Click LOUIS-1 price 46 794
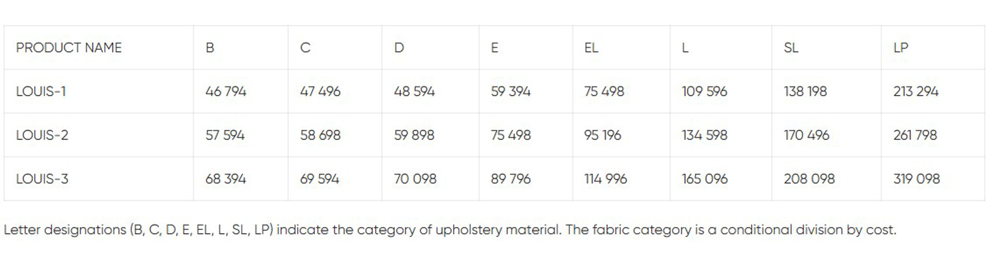This screenshot has width=988, height=262. 225,92
